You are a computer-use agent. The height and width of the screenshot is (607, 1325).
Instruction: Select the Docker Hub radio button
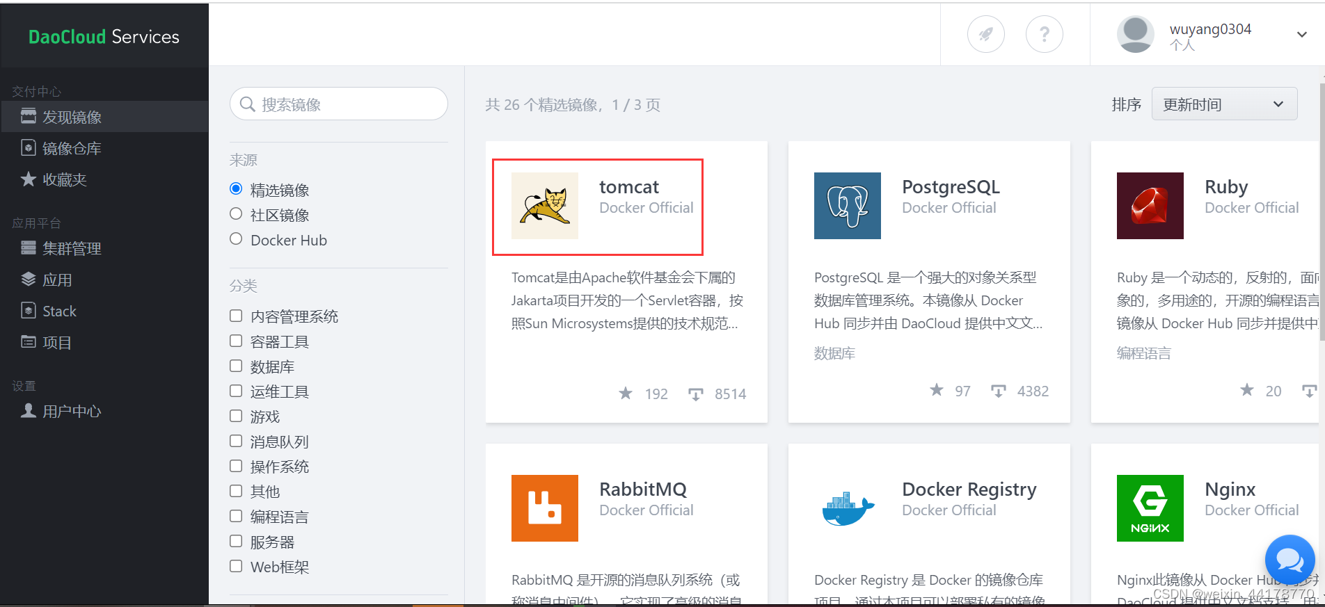[x=236, y=238]
